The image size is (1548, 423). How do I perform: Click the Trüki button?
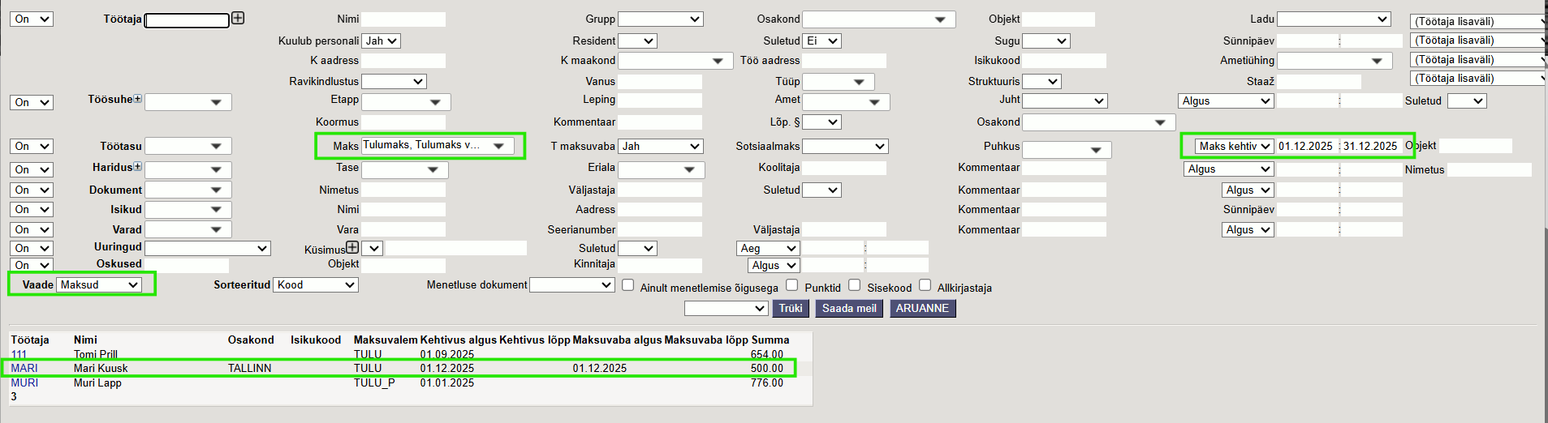[x=790, y=309]
